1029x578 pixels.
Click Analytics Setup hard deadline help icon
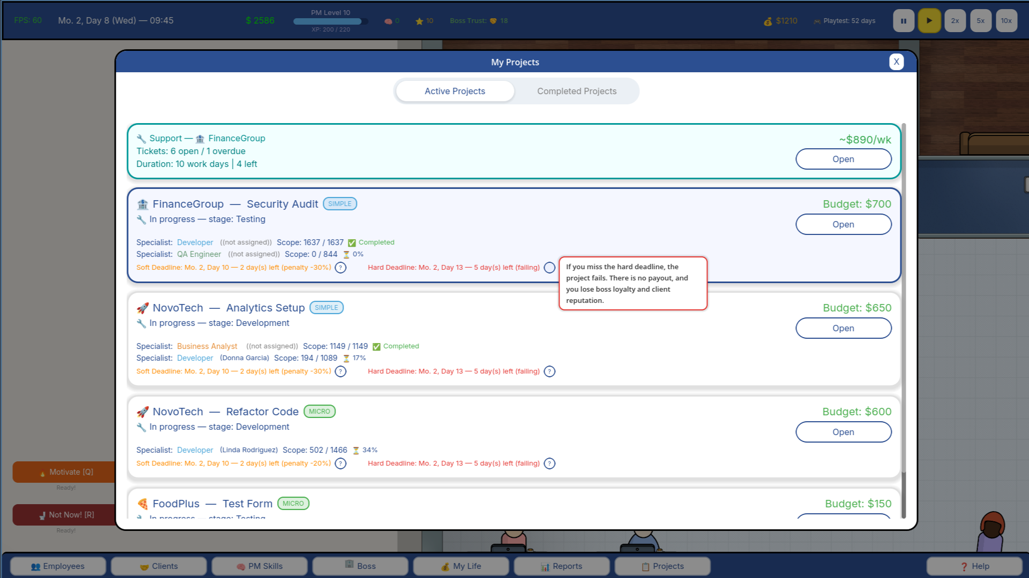[550, 371]
